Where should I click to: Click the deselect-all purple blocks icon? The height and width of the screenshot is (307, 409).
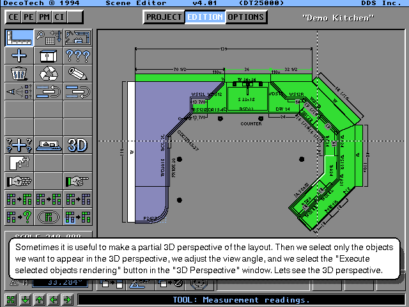[78, 199]
